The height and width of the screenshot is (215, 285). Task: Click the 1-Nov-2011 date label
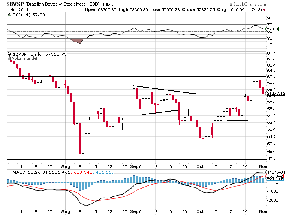[18, 10]
